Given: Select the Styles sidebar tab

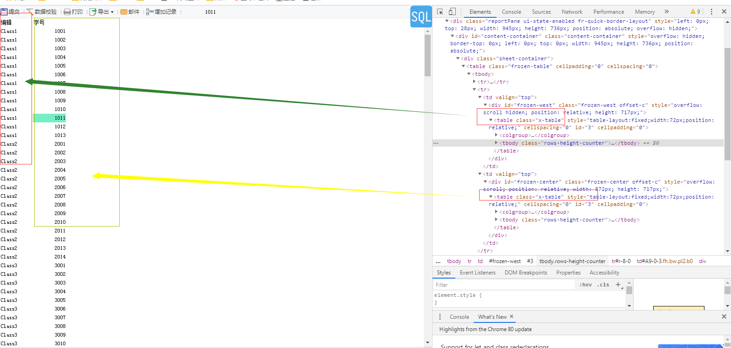Looking at the screenshot, I should [444, 273].
